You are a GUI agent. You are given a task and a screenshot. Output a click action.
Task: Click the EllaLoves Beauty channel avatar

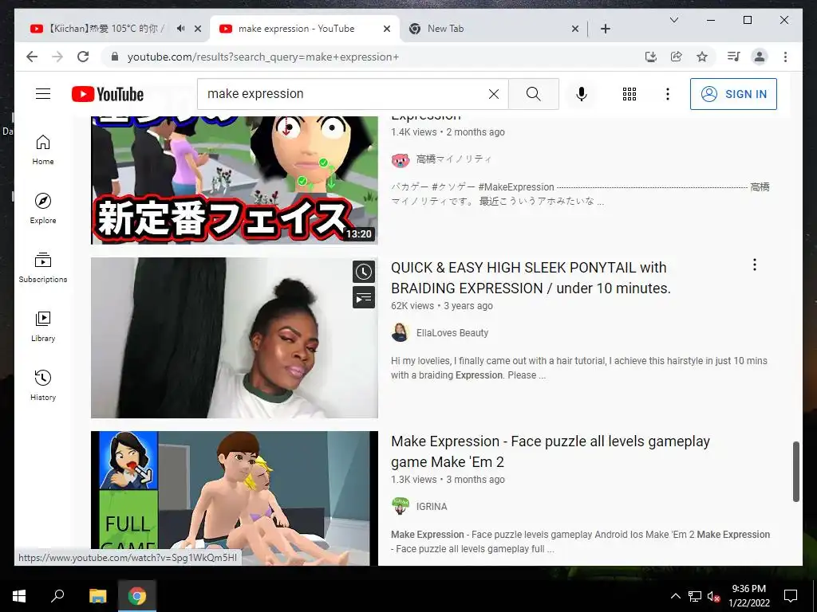point(400,332)
